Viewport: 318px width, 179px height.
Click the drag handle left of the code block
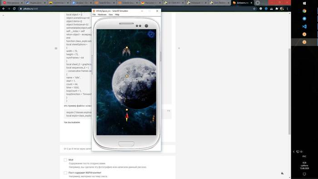click(56, 48)
